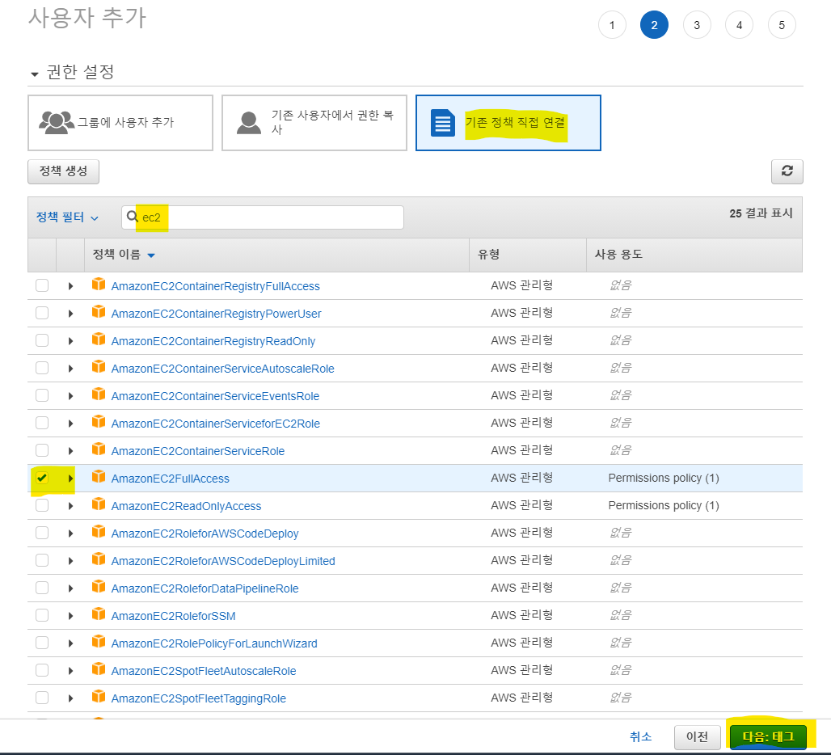Click the policy icon beside AmazonEC2SpotFleetTaggingRole
This screenshot has height=755, width=831.
pyautogui.click(x=99, y=698)
